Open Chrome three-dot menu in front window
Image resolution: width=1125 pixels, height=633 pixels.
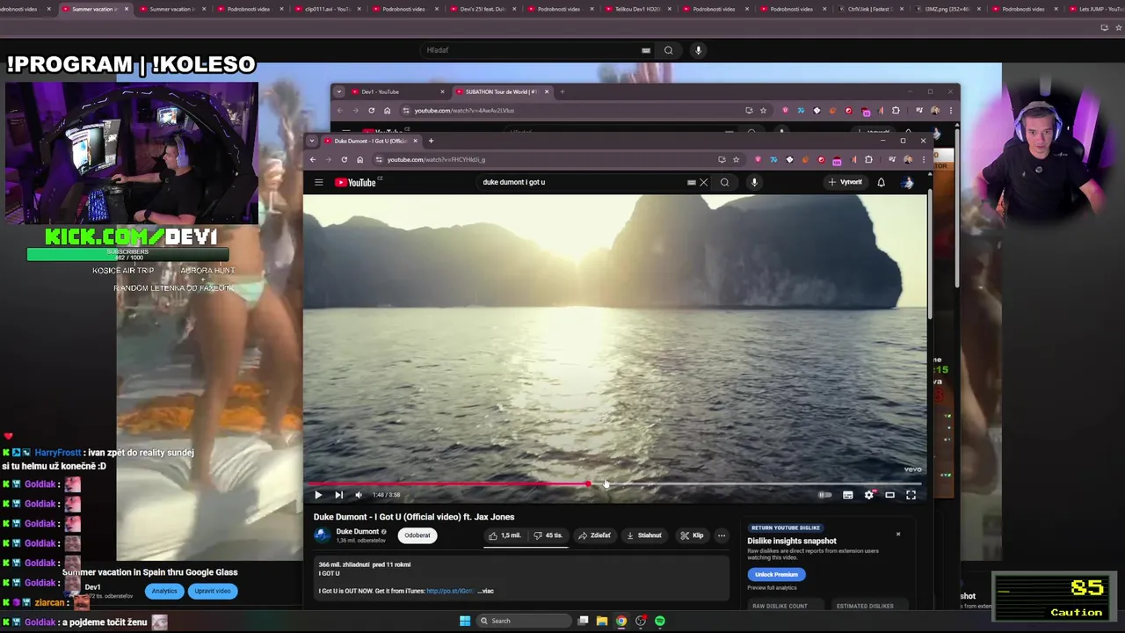coord(923,159)
